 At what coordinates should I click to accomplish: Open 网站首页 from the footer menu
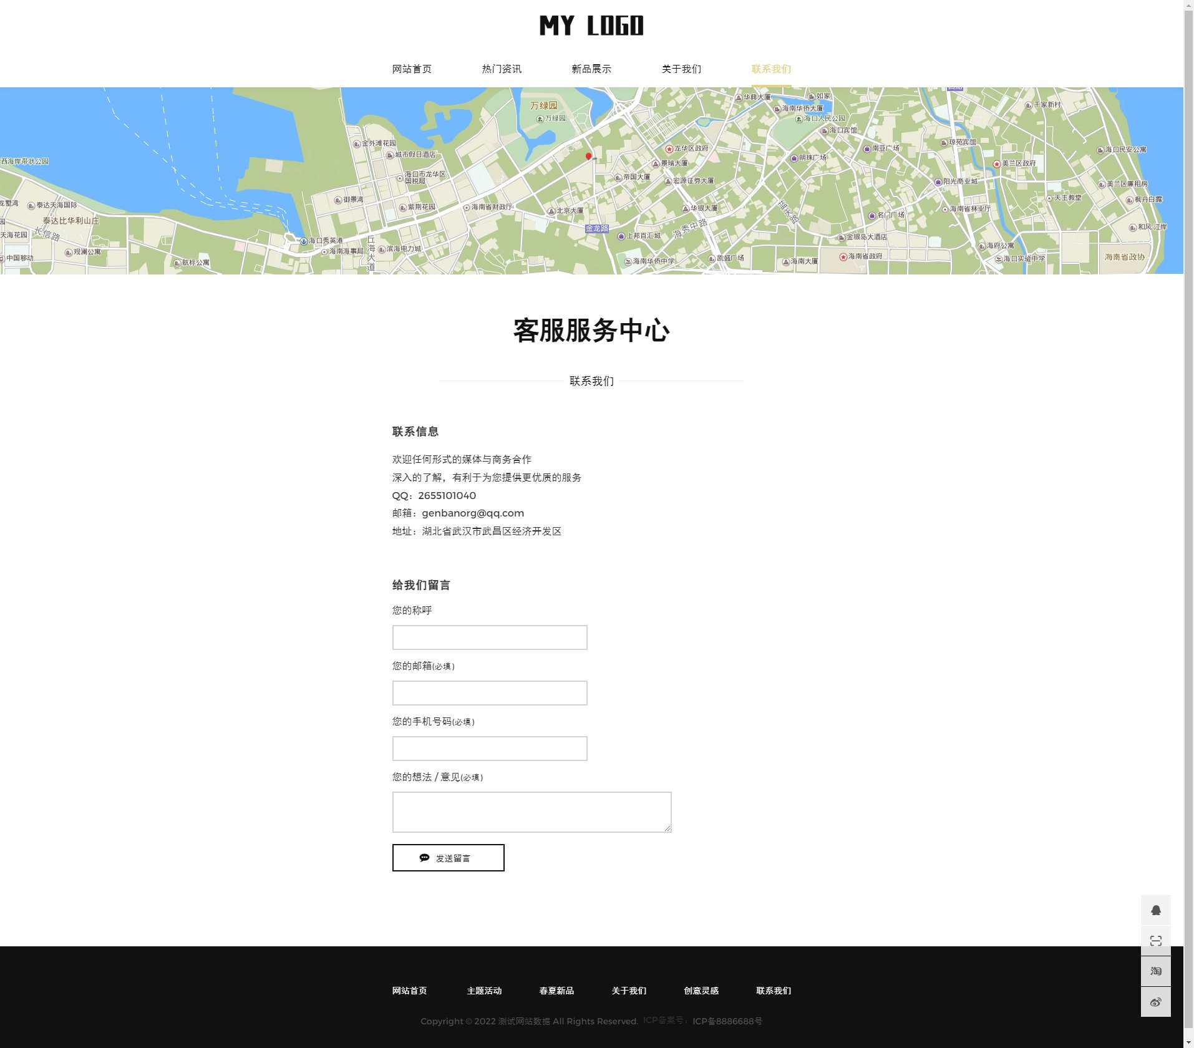coord(409,991)
